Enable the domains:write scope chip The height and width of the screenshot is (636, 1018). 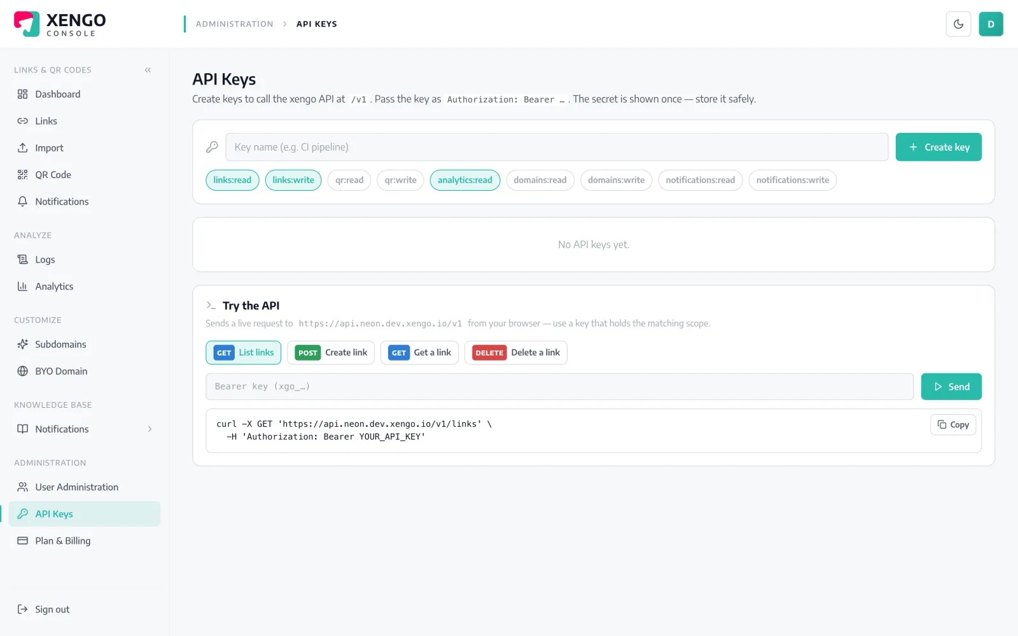(616, 180)
